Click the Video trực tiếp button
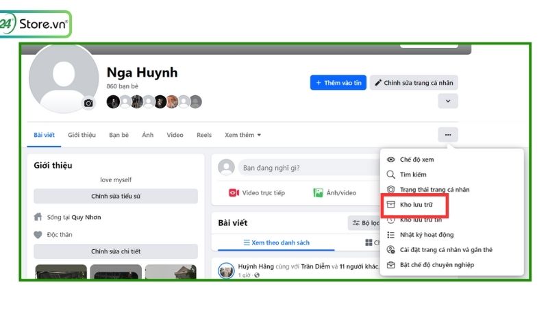Screen dimensions: 548x313 257,193
